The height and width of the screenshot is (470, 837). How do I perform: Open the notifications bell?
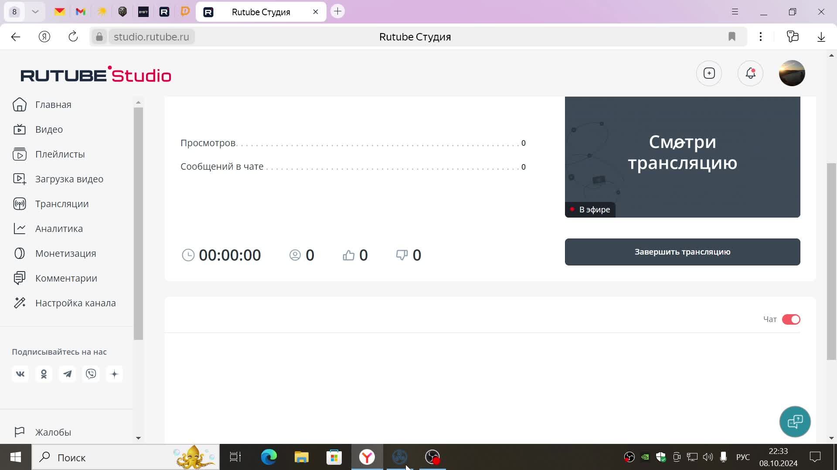pyautogui.click(x=750, y=73)
